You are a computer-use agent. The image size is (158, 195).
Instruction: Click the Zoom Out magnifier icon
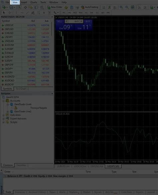pyautogui.click(x=127, y=7)
